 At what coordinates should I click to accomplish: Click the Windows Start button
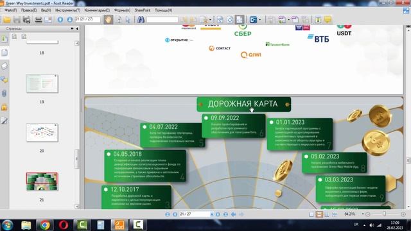(x=7, y=225)
